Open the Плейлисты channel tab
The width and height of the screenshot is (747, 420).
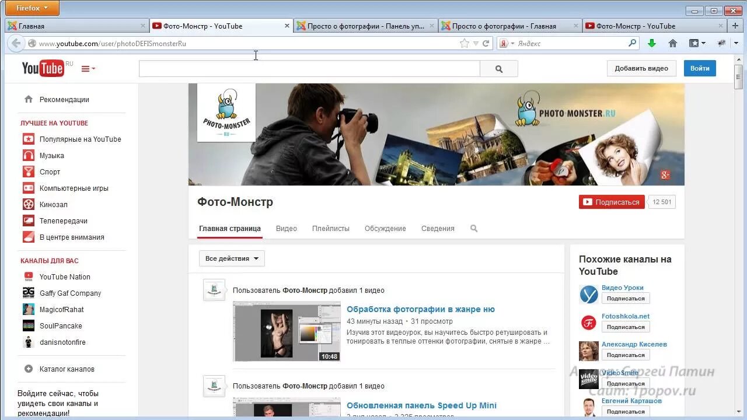coord(331,229)
